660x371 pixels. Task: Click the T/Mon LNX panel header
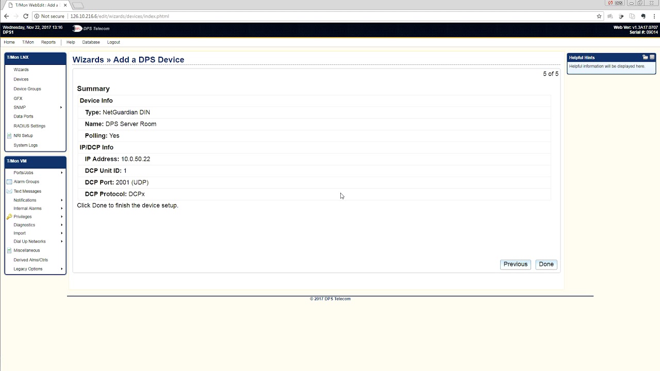point(36,58)
